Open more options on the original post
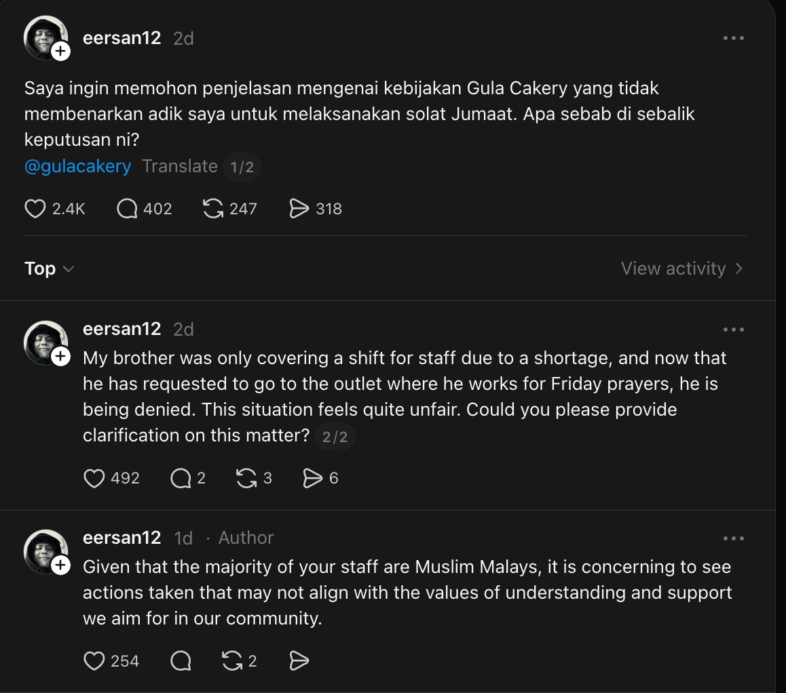The image size is (786, 693). tap(733, 38)
